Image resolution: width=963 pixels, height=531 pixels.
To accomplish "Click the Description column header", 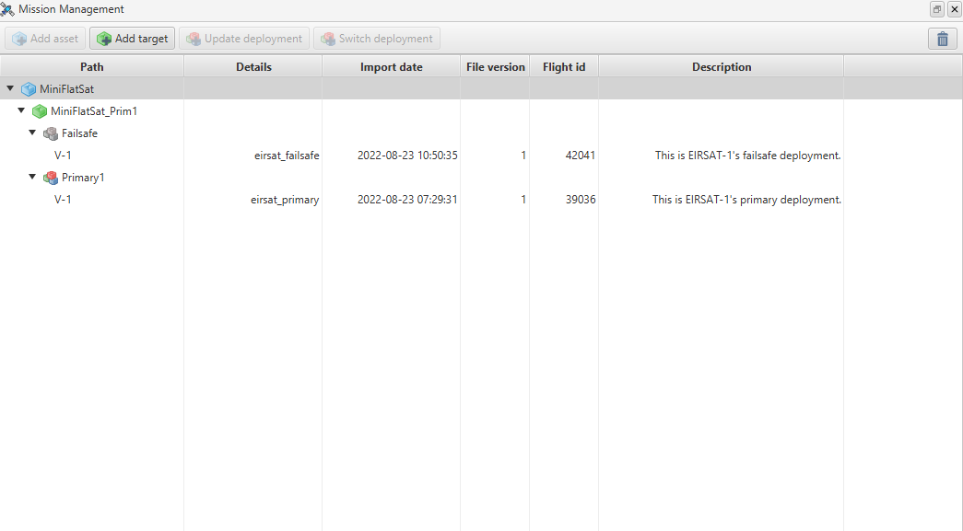I will pyautogui.click(x=721, y=67).
